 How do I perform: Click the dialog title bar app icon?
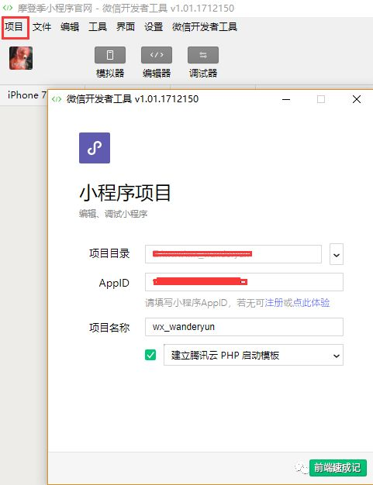tap(57, 99)
